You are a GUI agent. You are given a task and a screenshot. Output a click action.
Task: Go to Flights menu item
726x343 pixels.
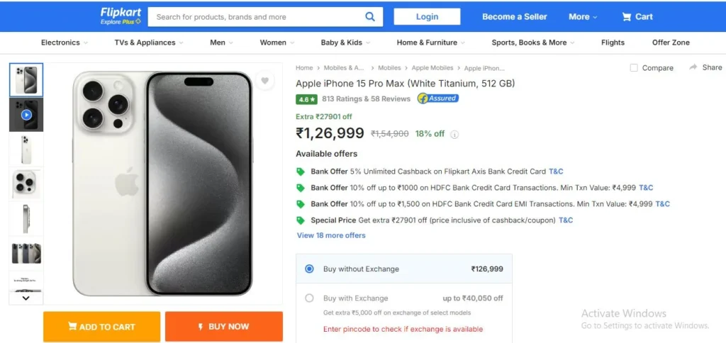pyautogui.click(x=613, y=43)
